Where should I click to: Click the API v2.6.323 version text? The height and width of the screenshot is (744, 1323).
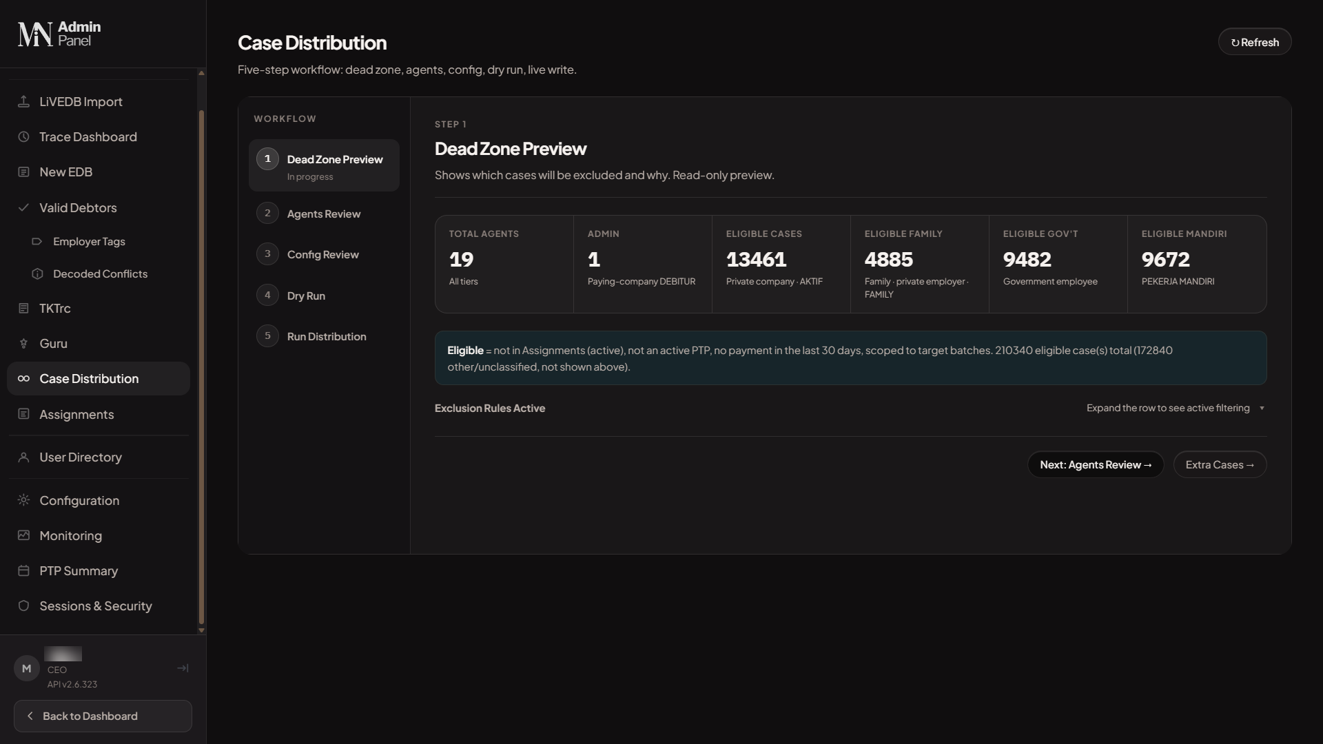pos(72,684)
